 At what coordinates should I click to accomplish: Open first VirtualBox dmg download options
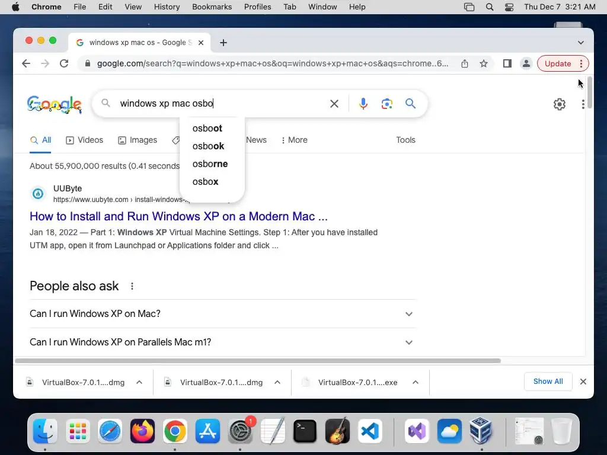tap(139, 382)
